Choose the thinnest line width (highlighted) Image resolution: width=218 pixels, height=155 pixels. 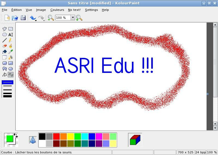pyautogui.click(x=8, y=82)
